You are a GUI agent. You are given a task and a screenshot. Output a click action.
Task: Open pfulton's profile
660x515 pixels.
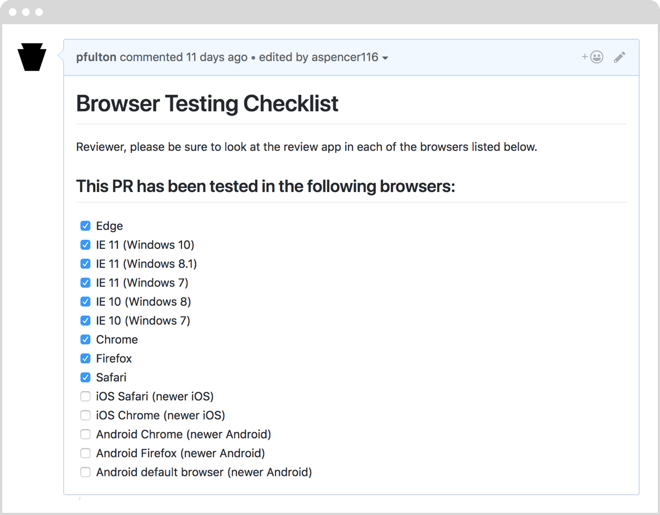coord(96,57)
